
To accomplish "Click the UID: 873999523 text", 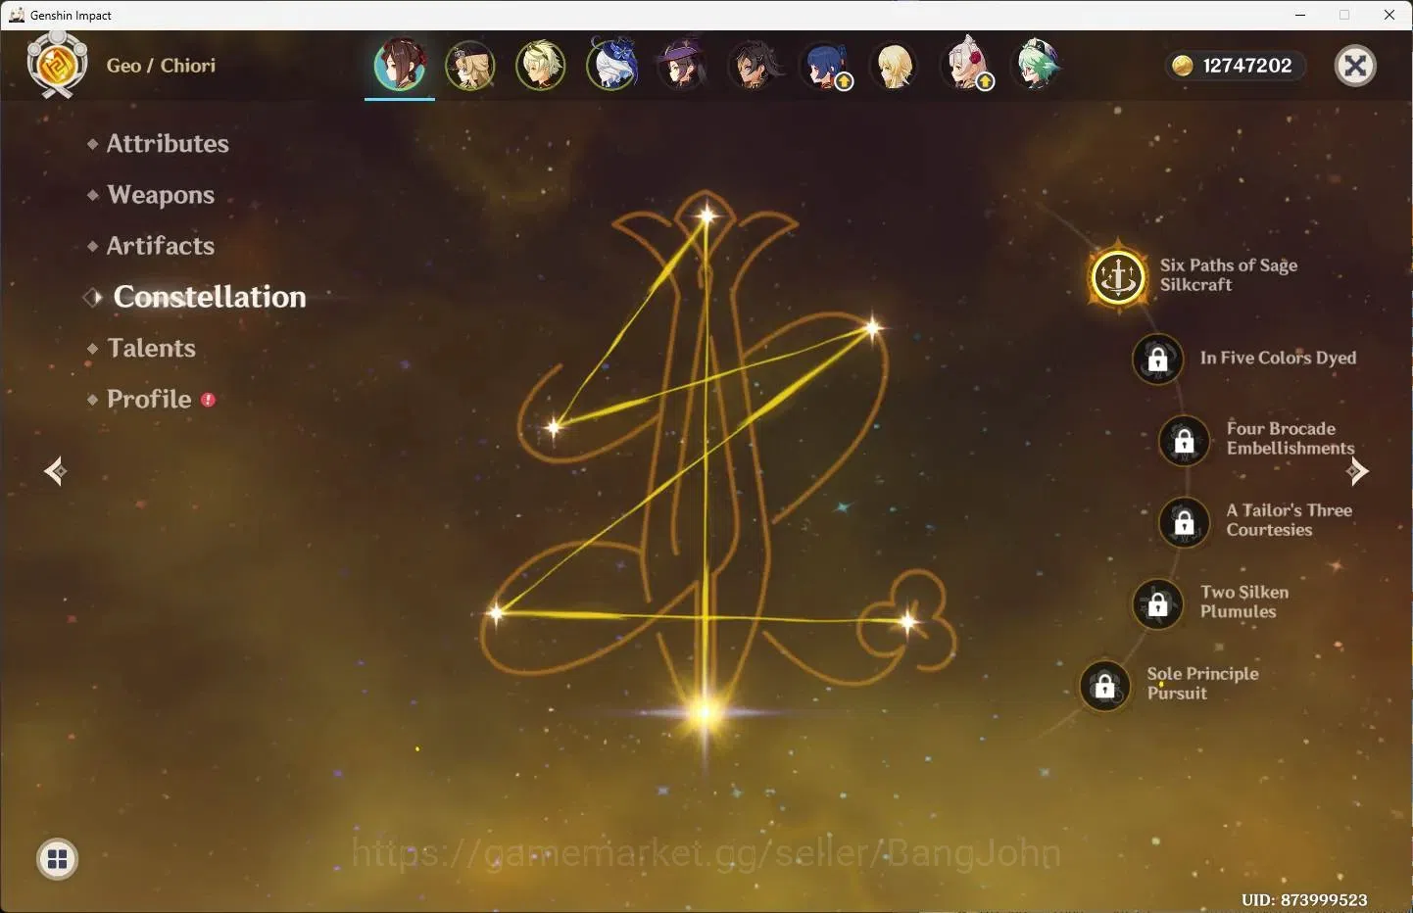I will [1304, 899].
